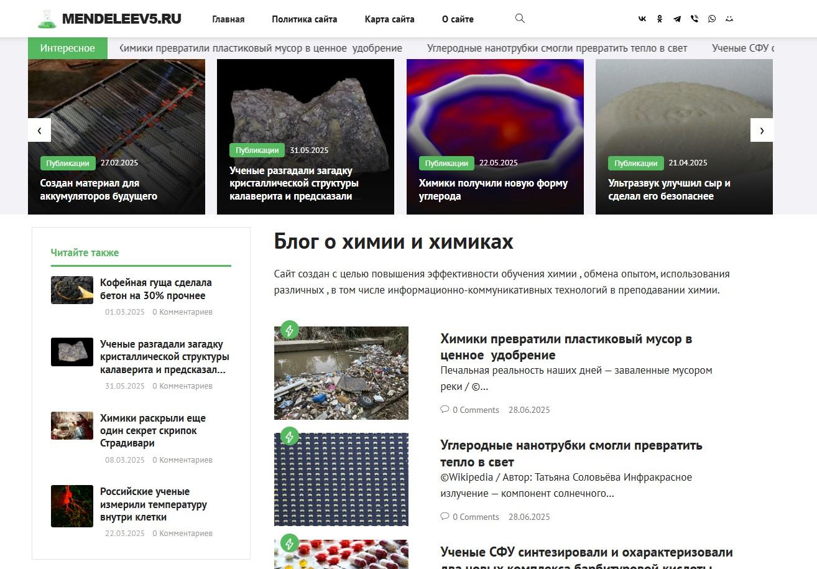Viewport: 817px width, 569px height.
Task: Open the Telegram paper plane icon
Action: click(677, 19)
